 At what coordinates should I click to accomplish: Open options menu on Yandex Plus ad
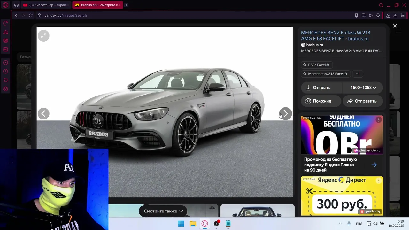(x=379, y=119)
